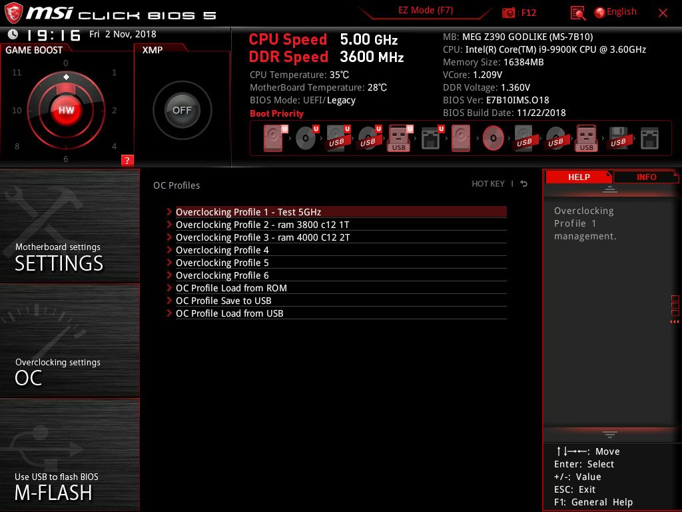Viewport: 682px width, 512px height.
Task: Click the DDR Speed 3600 MHz value
Action: coord(372,57)
